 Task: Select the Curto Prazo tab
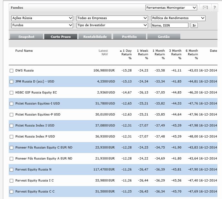click(61, 37)
